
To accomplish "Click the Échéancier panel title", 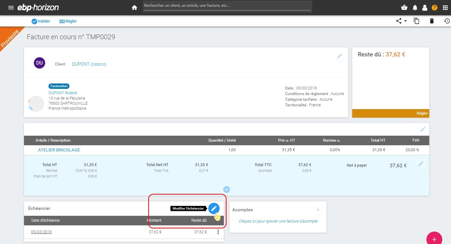I will [39, 208].
